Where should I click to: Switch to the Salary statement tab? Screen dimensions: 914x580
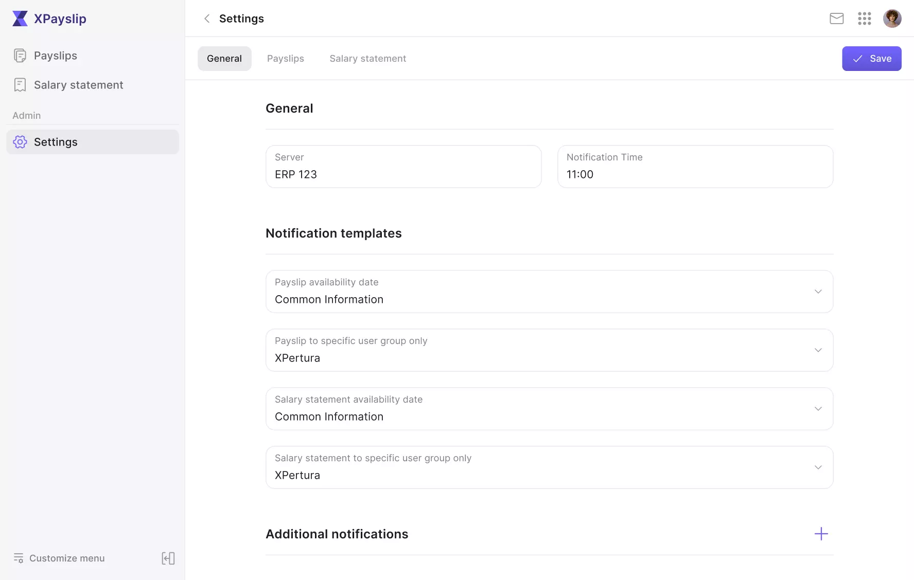coord(368,59)
